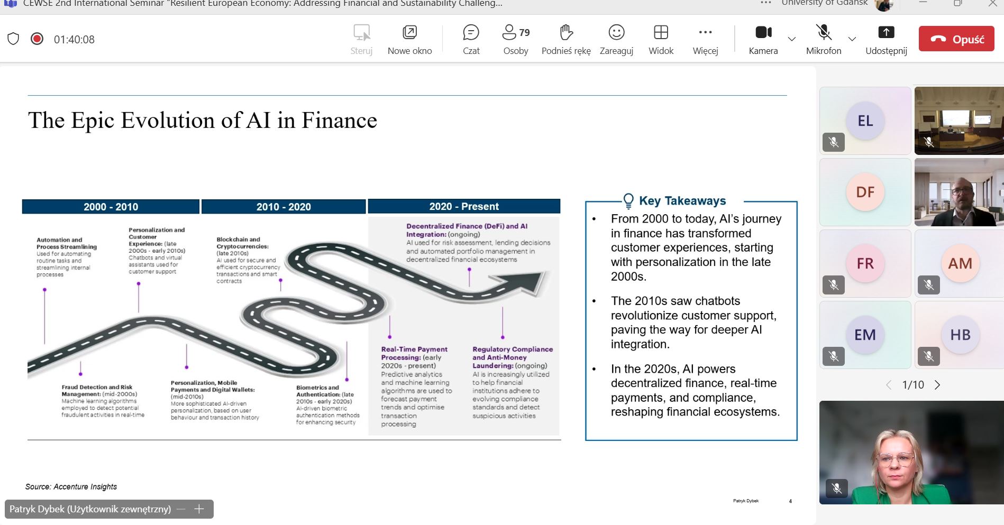Click the slide title Epic Evolution of AI
The image size is (1004, 525).
point(203,121)
